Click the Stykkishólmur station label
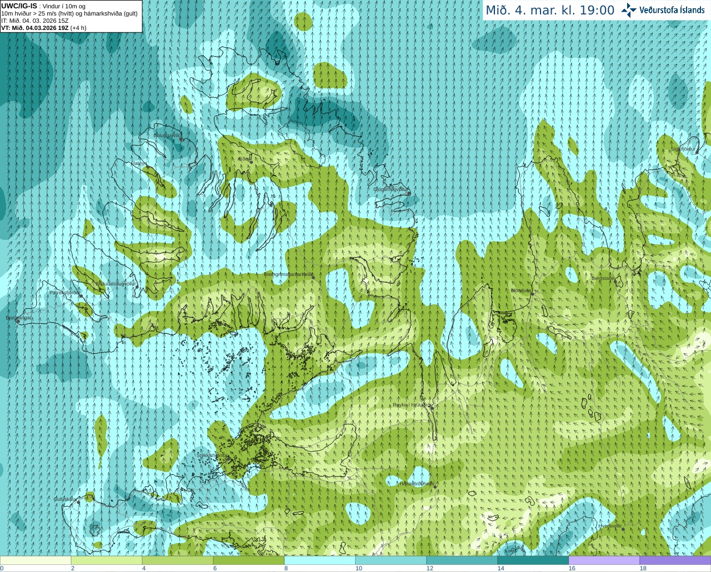 tap(212, 455)
